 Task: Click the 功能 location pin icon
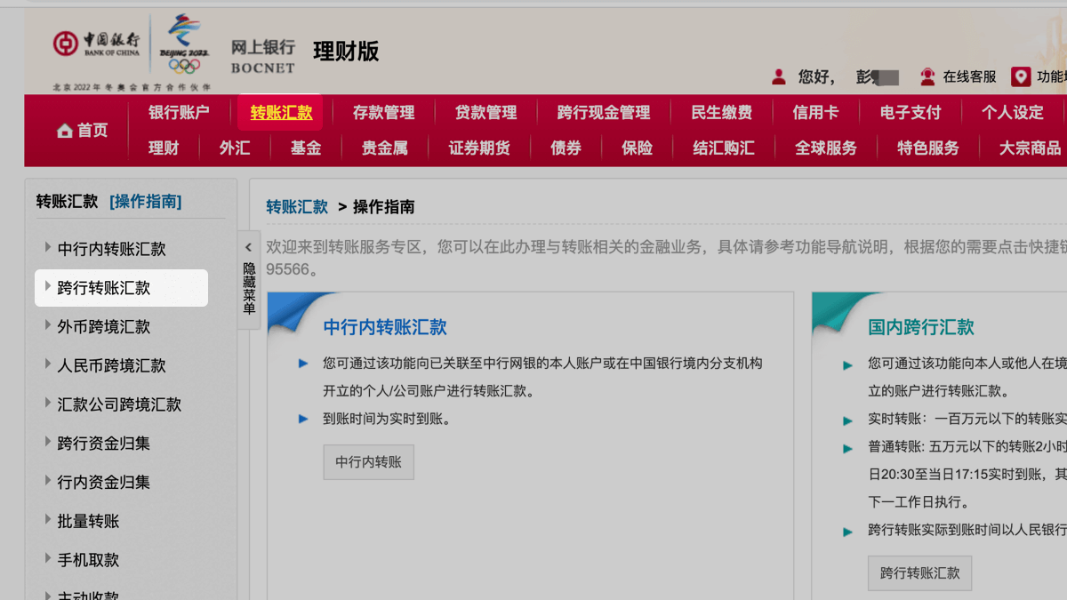pyautogui.click(x=1021, y=76)
